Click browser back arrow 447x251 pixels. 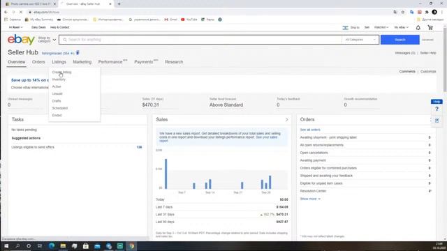[x=6, y=13]
